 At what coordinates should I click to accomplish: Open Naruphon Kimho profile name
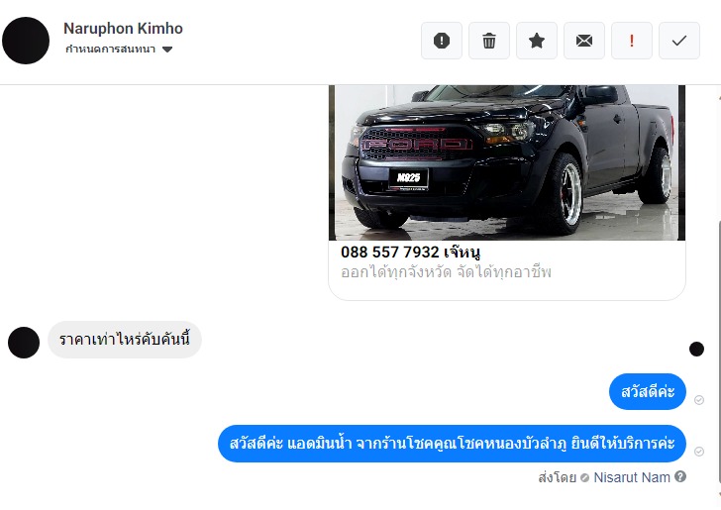coord(123,28)
